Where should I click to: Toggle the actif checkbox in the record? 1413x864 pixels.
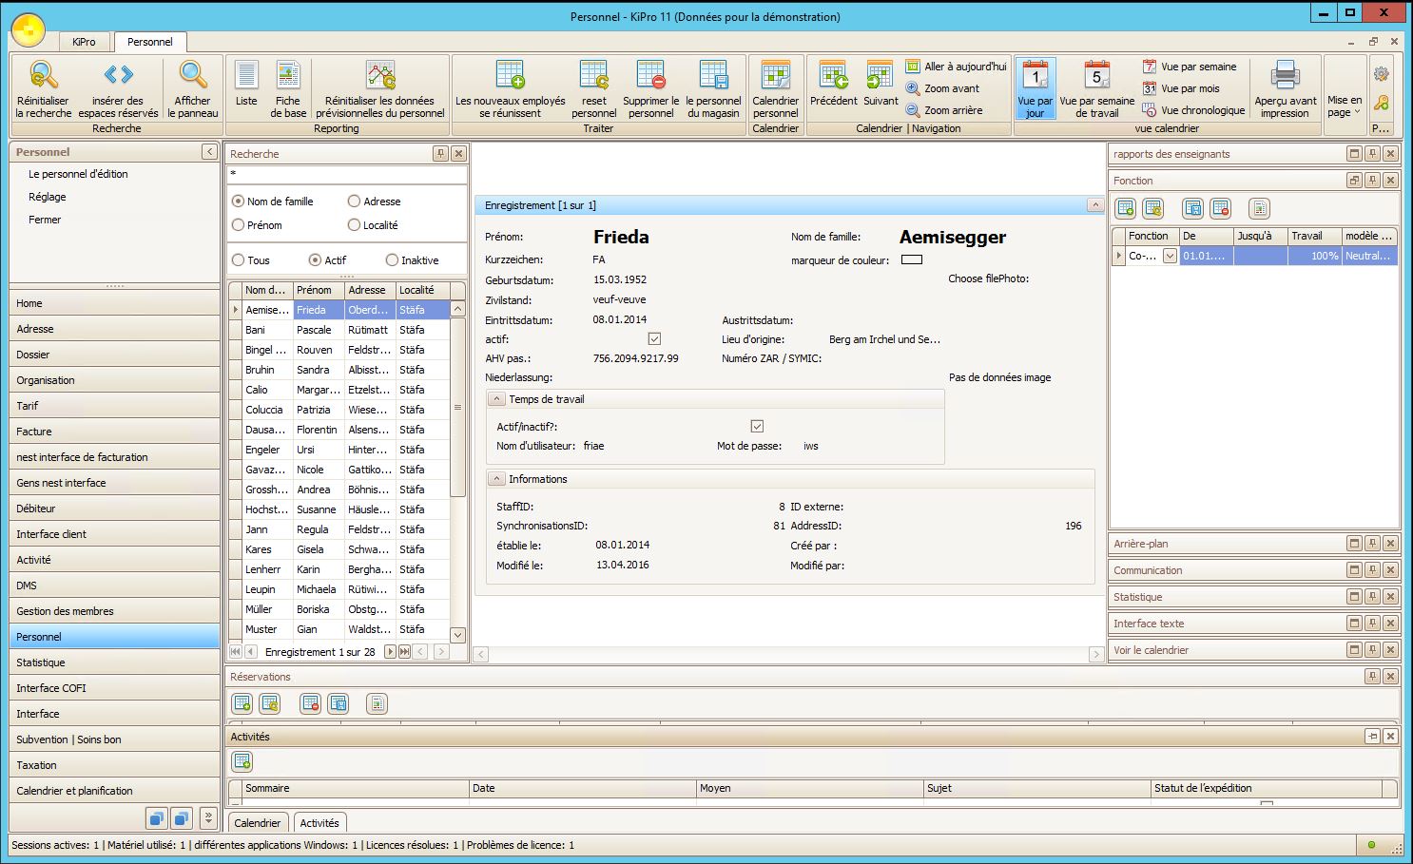pyautogui.click(x=654, y=339)
